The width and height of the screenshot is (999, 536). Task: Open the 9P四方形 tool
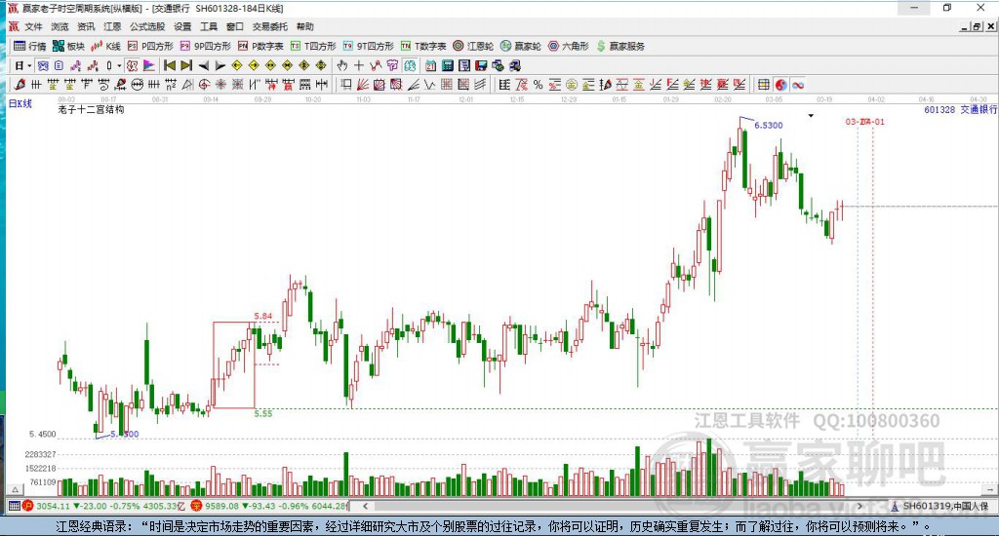coord(205,46)
